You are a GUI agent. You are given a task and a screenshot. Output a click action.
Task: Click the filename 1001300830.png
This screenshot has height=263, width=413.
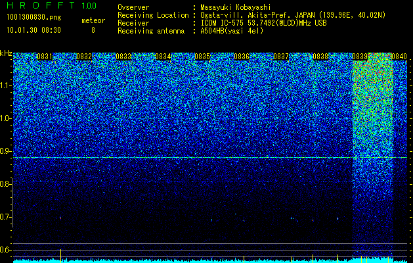click(34, 18)
